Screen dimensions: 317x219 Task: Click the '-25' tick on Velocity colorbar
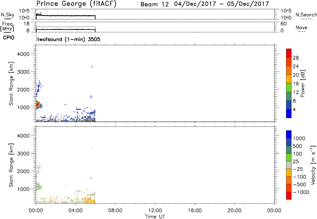(298, 169)
